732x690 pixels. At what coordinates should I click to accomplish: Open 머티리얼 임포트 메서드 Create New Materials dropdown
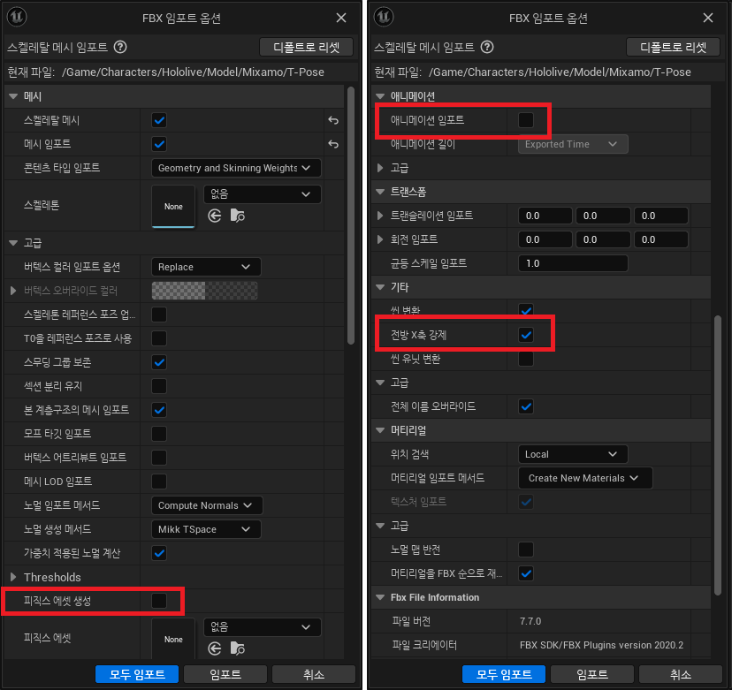click(585, 478)
